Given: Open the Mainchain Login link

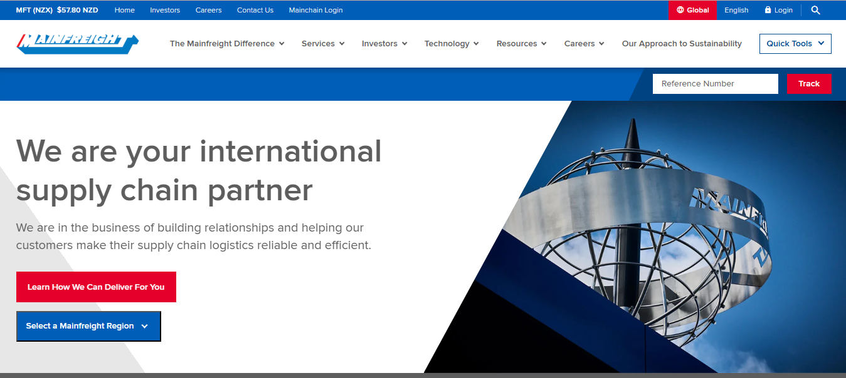Looking at the screenshot, I should (316, 10).
